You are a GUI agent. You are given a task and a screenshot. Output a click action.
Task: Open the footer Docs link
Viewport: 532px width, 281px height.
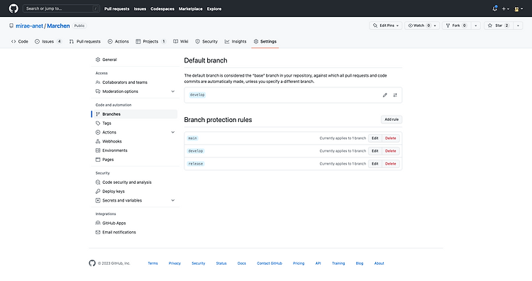[242, 263]
